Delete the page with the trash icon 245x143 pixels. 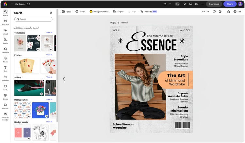[x=228, y=12]
